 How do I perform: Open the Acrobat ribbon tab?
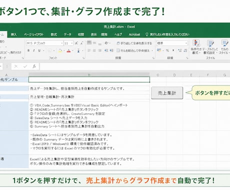(x=134, y=34)
